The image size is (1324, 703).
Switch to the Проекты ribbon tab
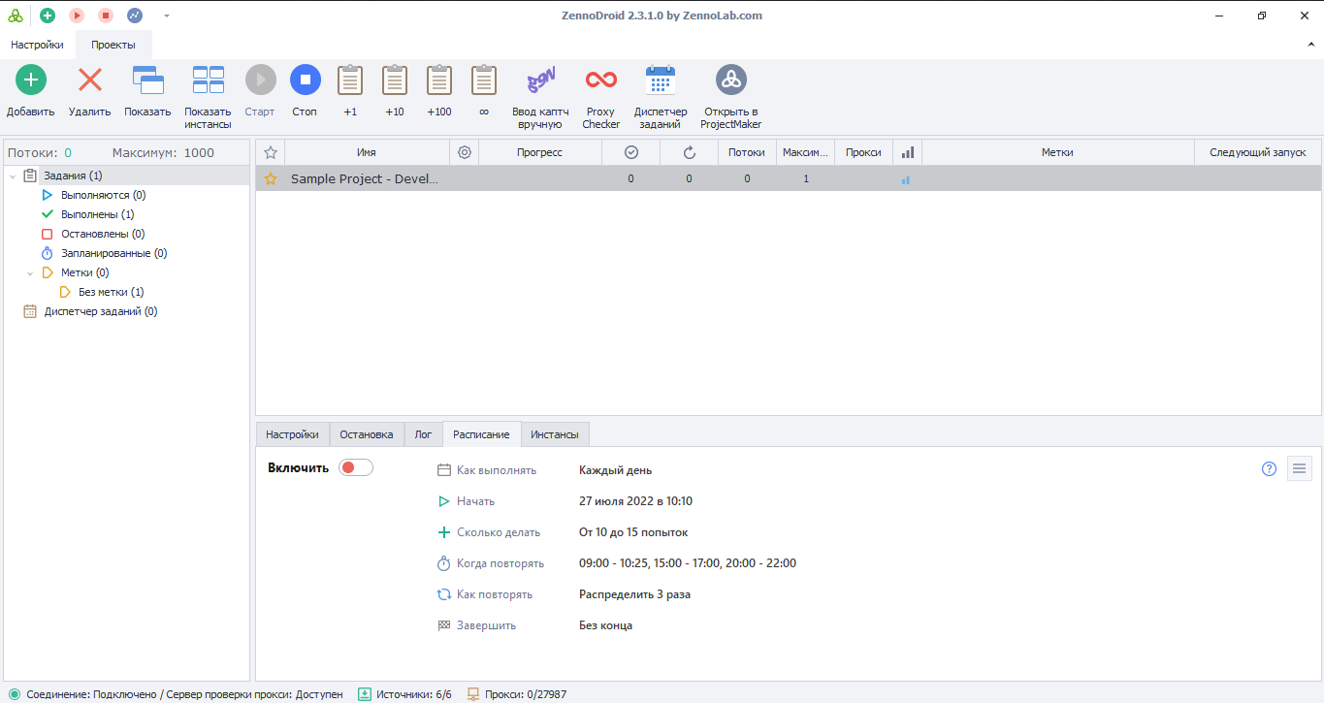click(113, 45)
